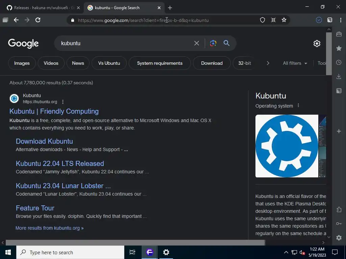
Task: Select the kubuntu - Google Search tab
Action: (124, 8)
